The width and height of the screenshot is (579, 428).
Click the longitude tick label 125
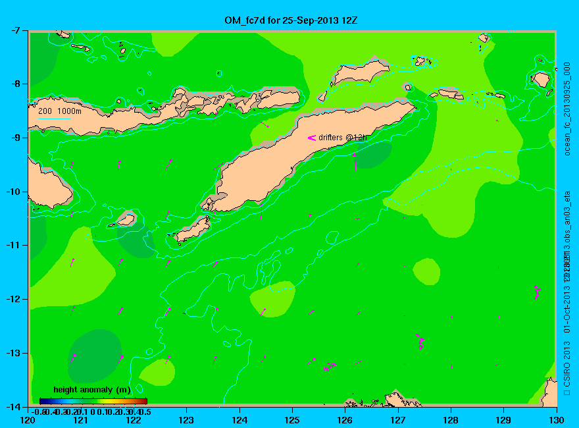coord(292,420)
